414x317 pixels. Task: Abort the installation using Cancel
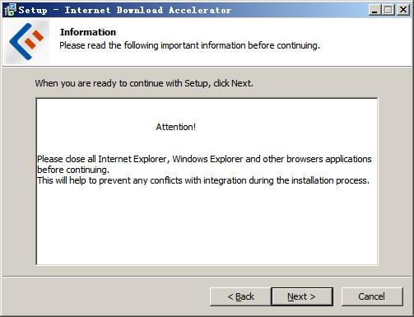[372, 296]
